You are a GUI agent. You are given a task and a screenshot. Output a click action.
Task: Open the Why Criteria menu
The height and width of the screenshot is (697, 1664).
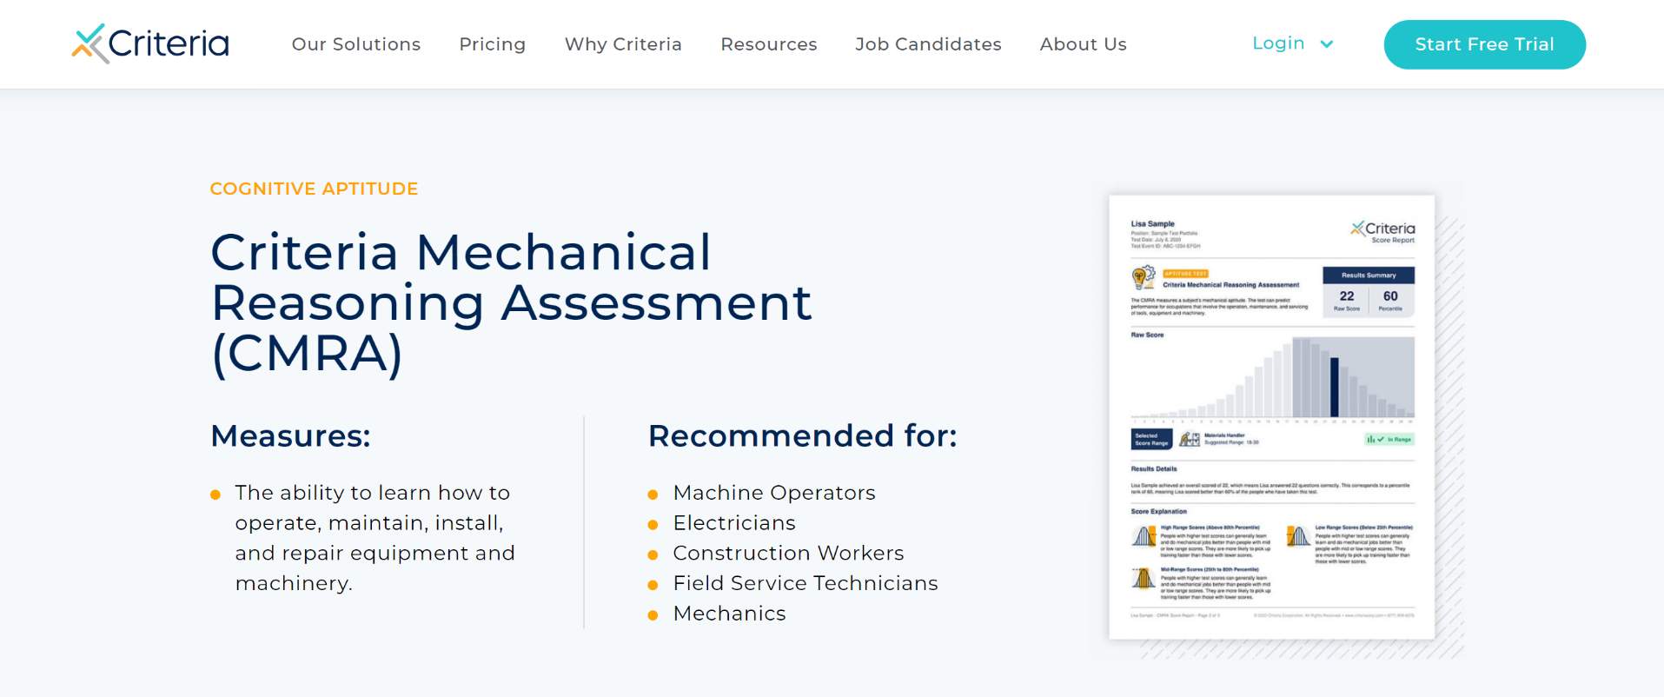tap(623, 44)
